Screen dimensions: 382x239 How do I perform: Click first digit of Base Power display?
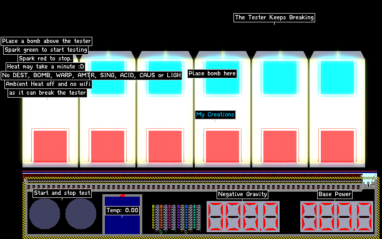[309, 217]
